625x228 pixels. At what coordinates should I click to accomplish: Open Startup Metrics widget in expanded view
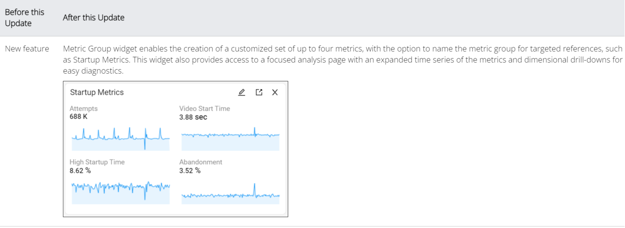tap(259, 92)
